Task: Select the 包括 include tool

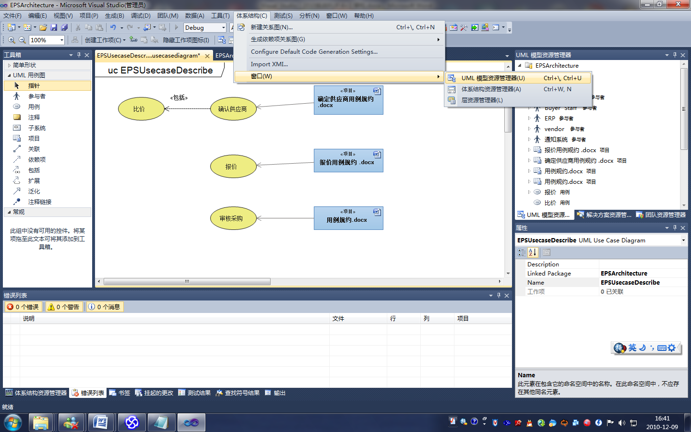Action: pos(47,170)
